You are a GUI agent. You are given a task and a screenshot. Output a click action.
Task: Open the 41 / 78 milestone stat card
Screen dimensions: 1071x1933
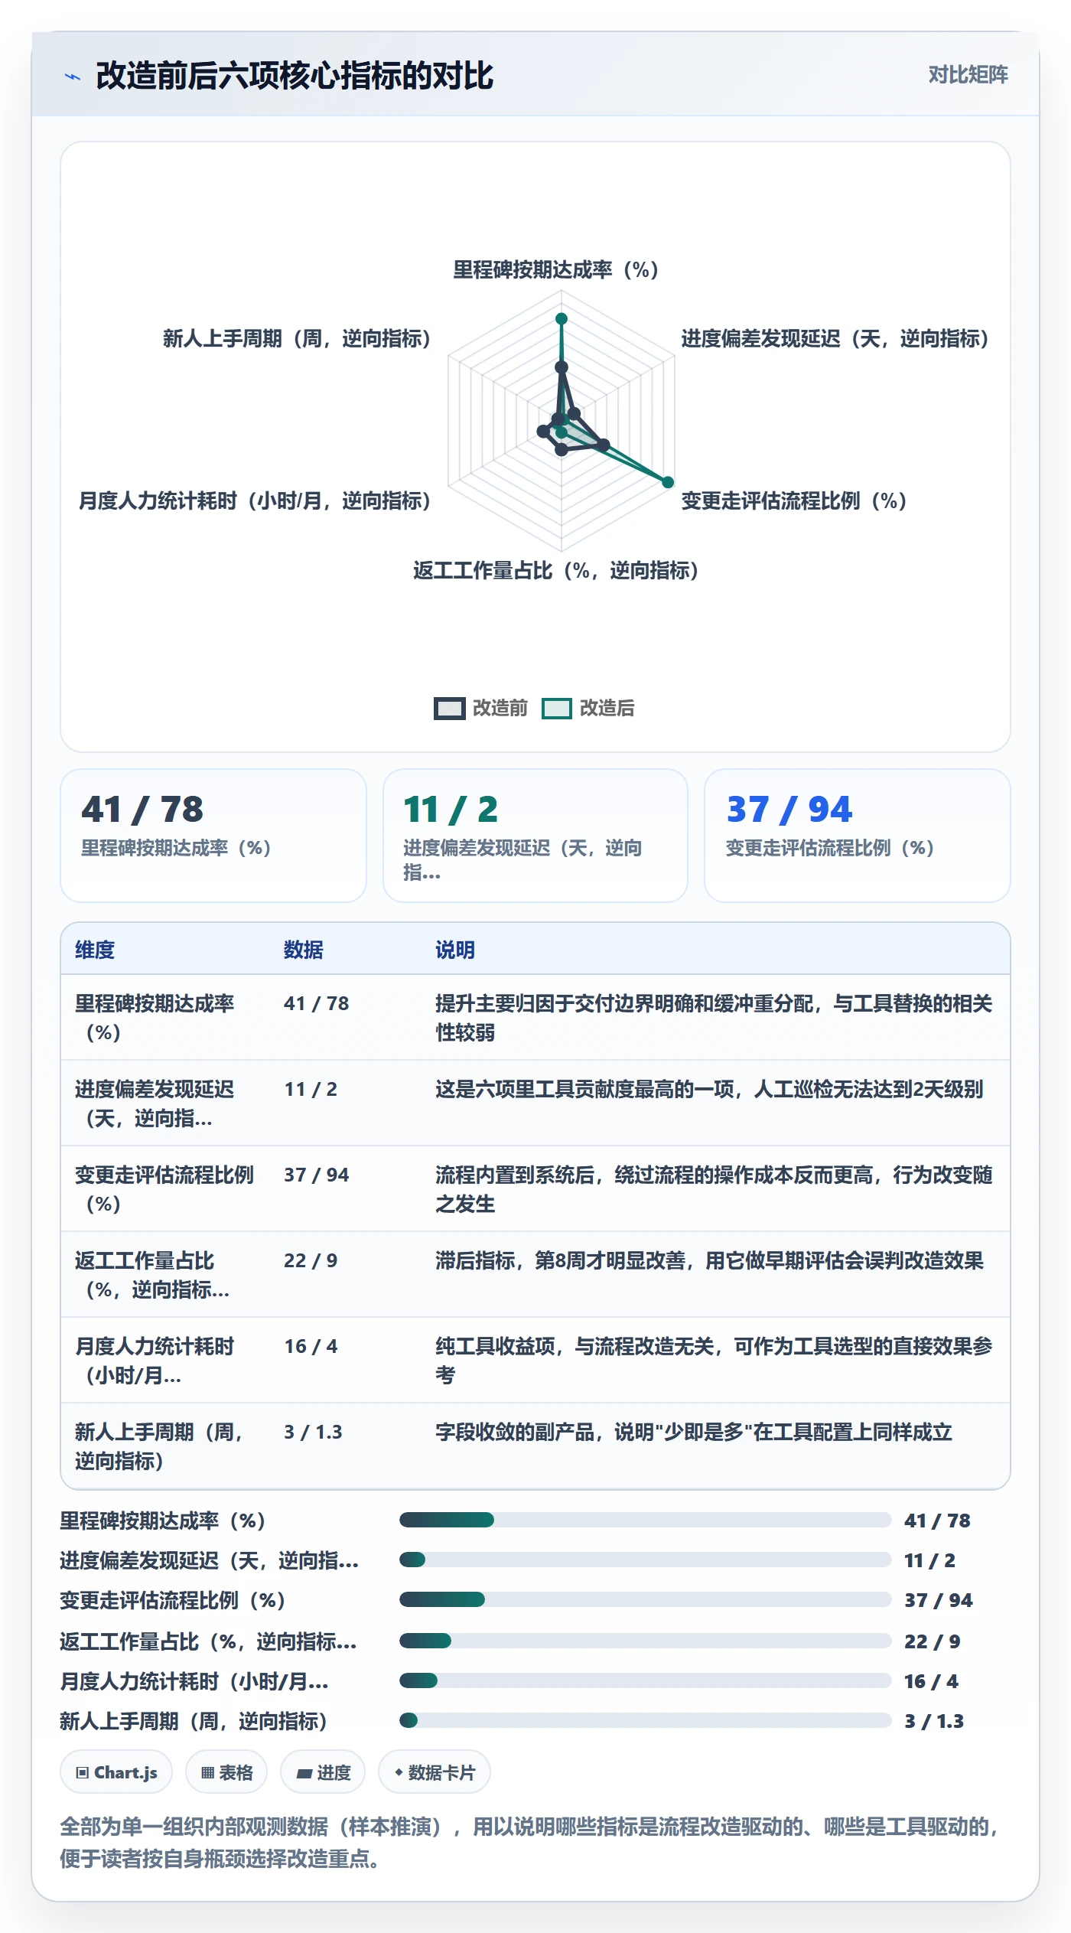tap(213, 836)
